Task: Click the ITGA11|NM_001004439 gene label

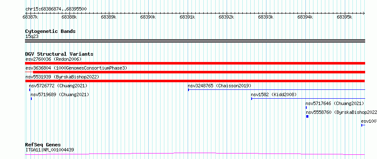Action: [50, 150]
